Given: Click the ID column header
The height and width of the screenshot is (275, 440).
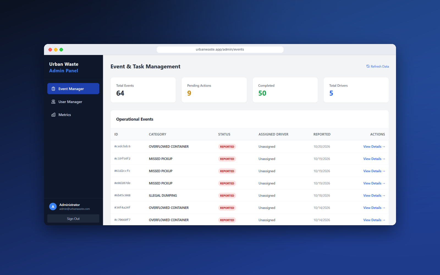Looking at the screenshot, I should pyautogui.click(x=116, y=134).
